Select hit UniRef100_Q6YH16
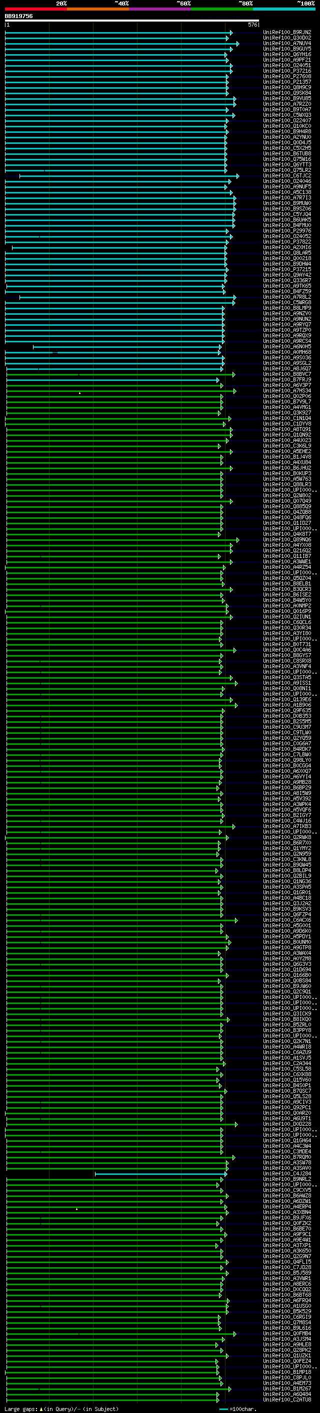The width and height of the screenshot is (320, 1413). click(x=287, y=54)
